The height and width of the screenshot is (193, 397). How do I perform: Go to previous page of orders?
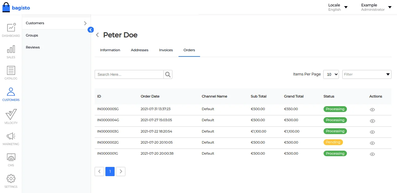[x=99, y=172]
